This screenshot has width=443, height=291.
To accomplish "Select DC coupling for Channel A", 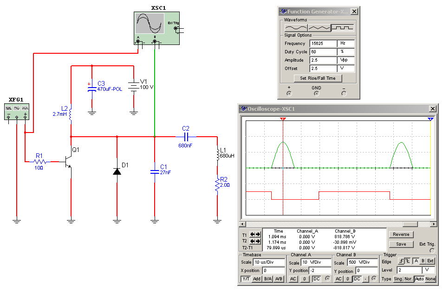I will pos(316,279).
